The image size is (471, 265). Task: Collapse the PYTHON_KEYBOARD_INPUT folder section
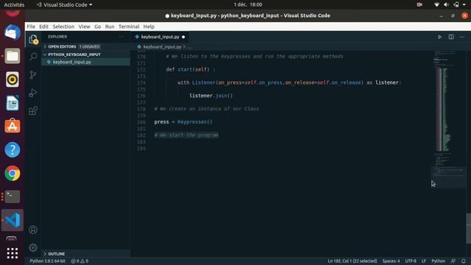(74, 54)
